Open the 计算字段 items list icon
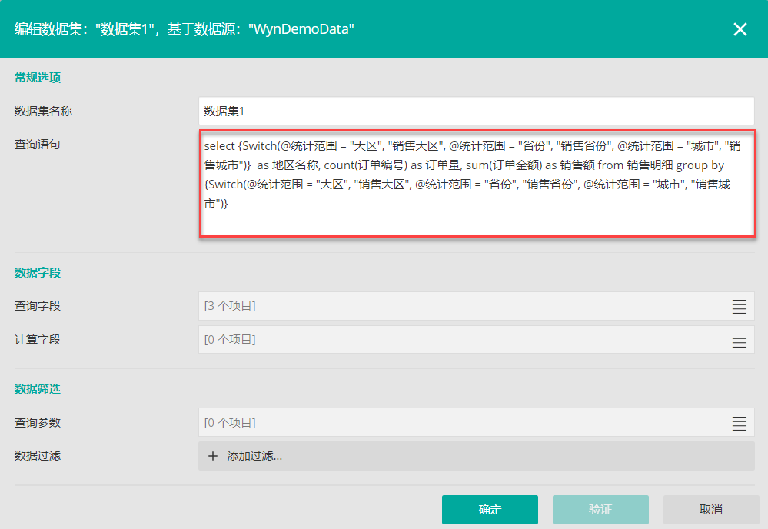The height and width of the screenshot is (529, 768). (x=739, y=341)
